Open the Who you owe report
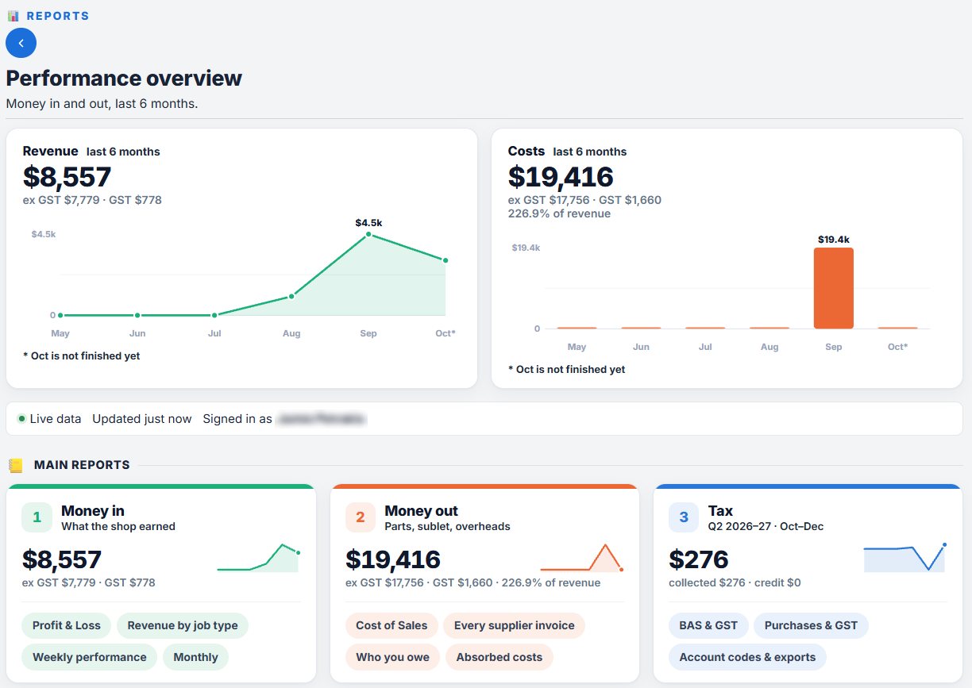 pos(392,657)
